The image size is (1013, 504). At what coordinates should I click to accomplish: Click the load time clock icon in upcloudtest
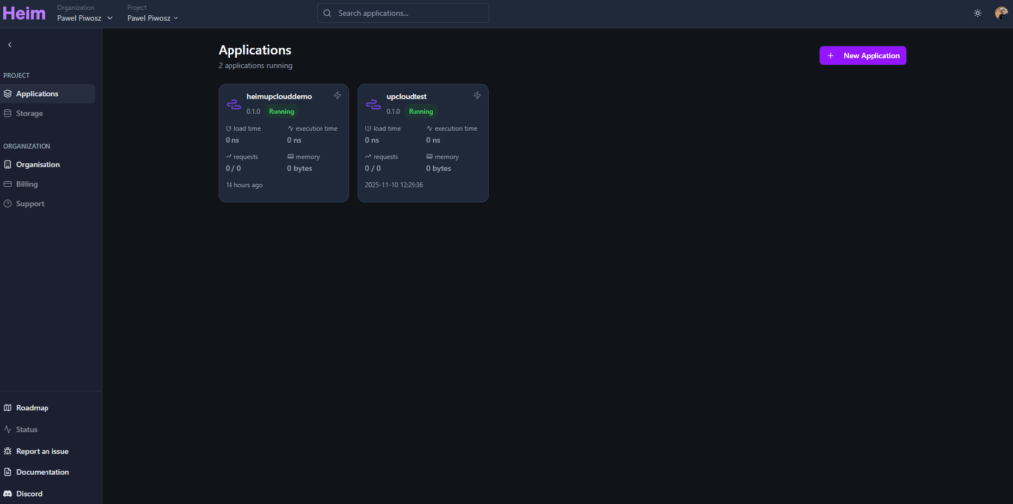368,128
